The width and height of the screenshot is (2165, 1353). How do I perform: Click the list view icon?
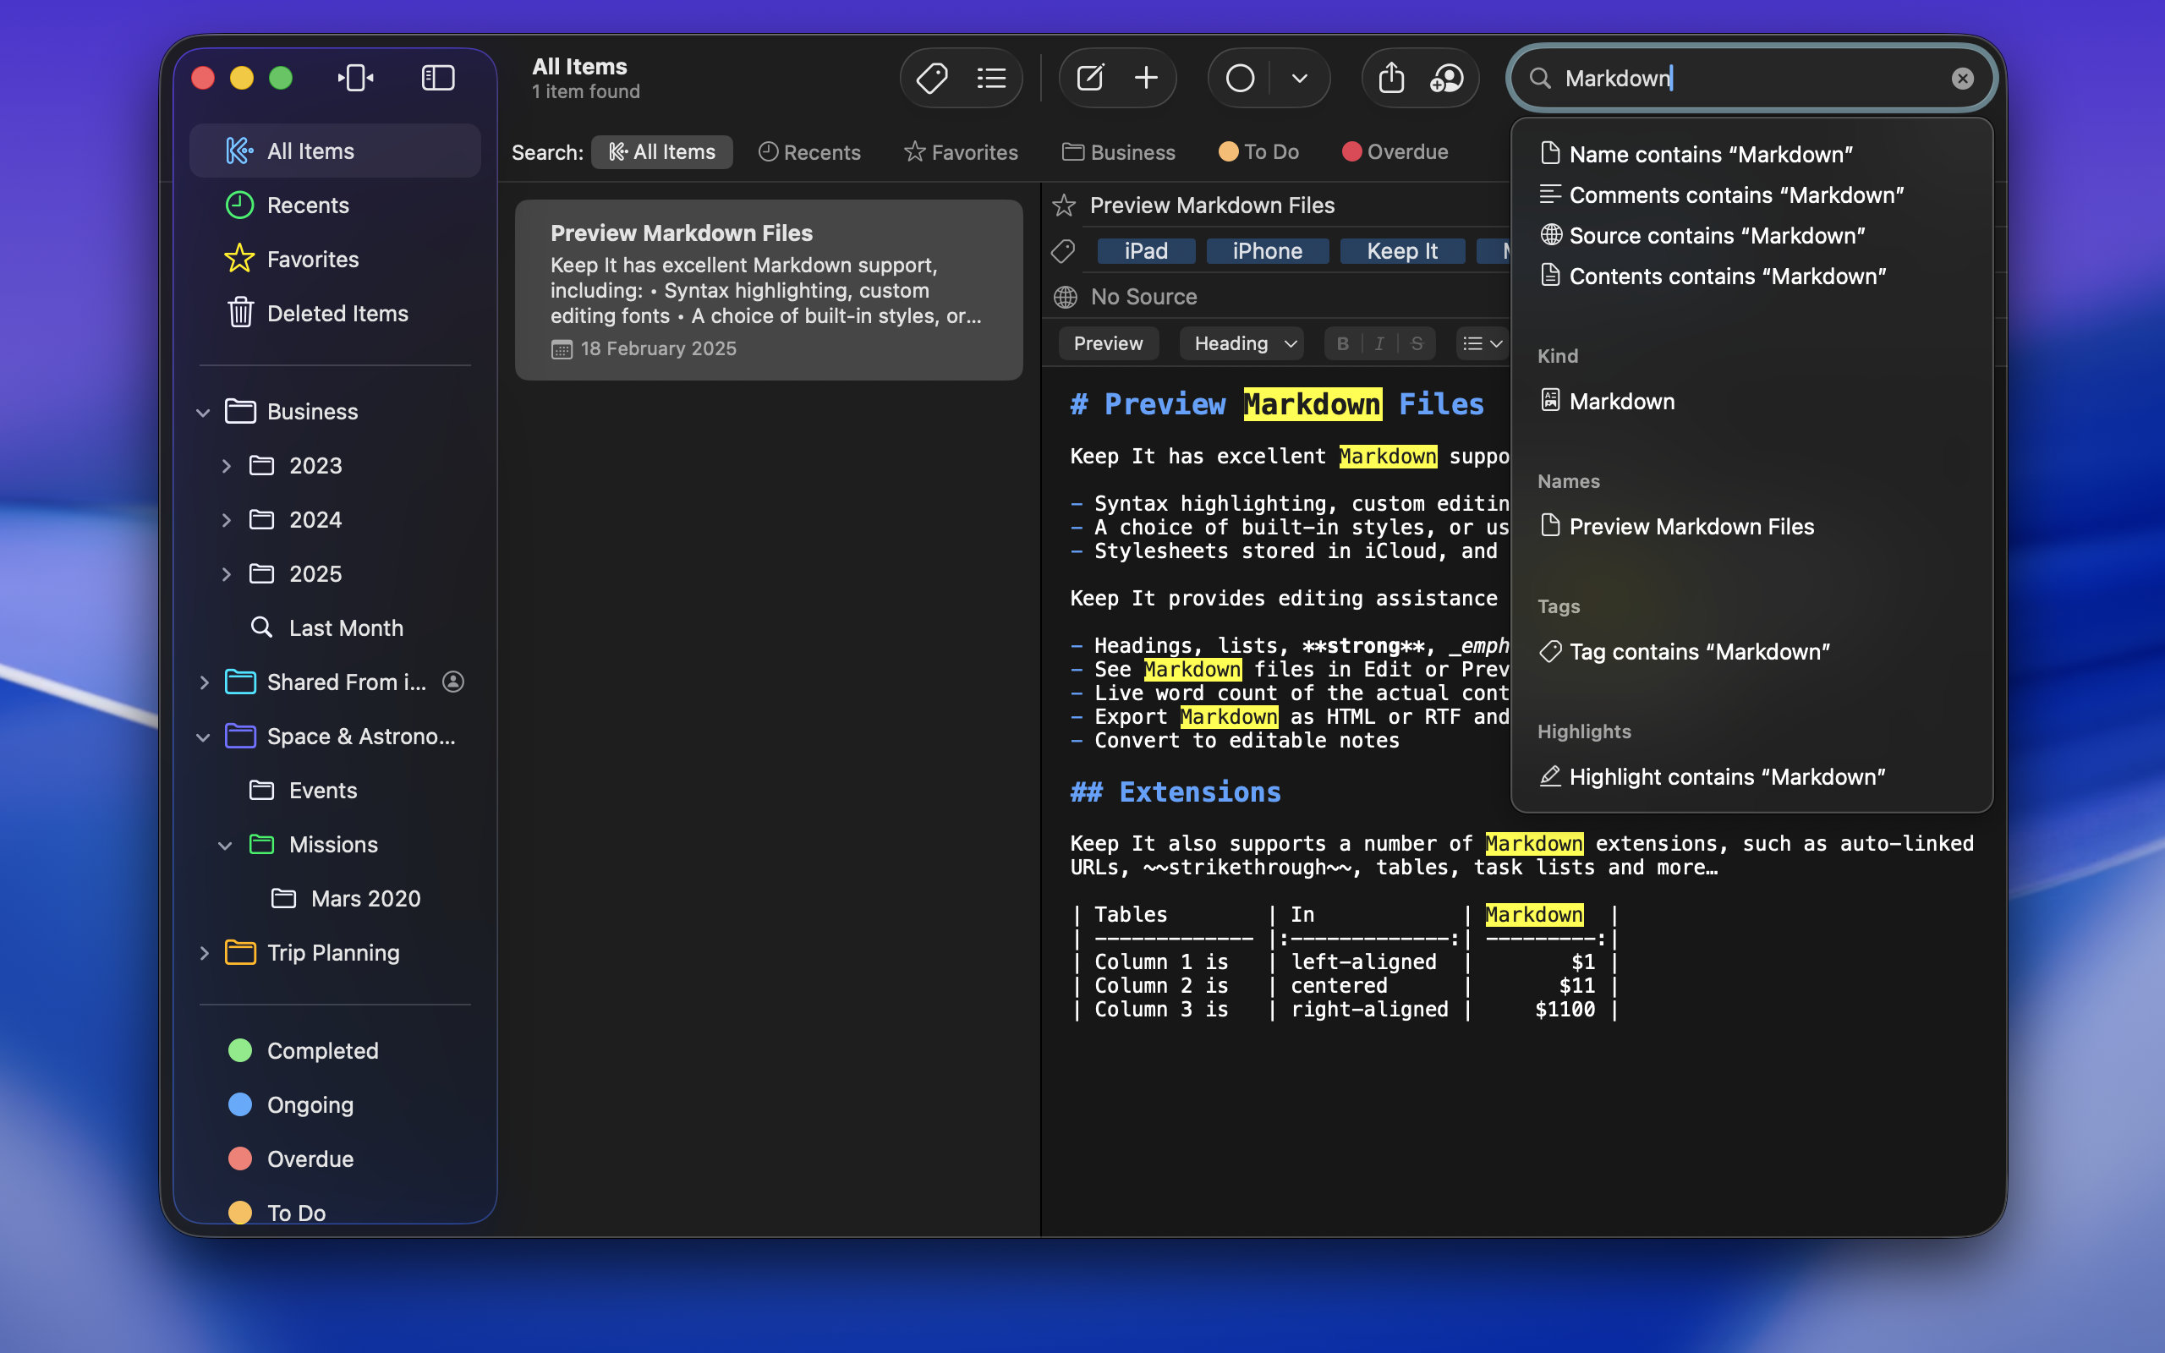(x=991, y=79)
